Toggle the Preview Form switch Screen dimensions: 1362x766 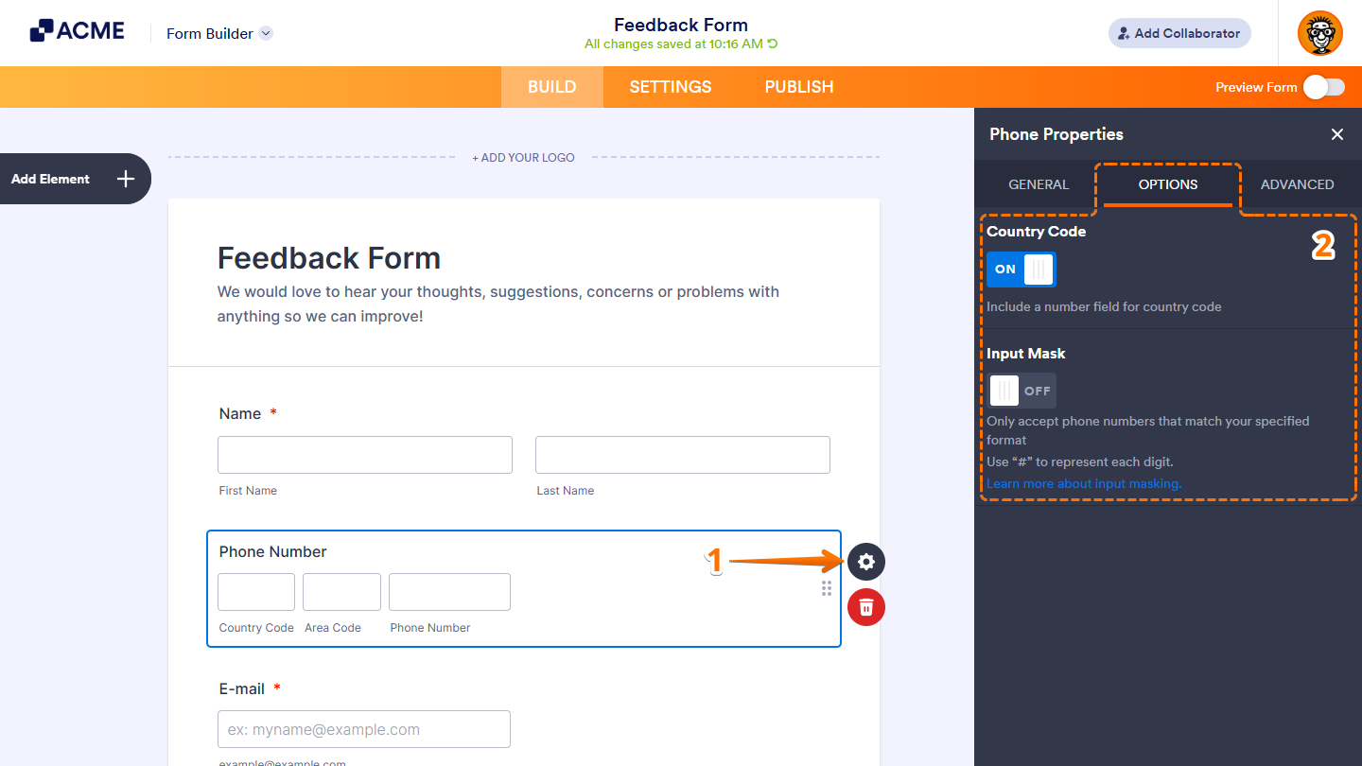coord(1323,86)
